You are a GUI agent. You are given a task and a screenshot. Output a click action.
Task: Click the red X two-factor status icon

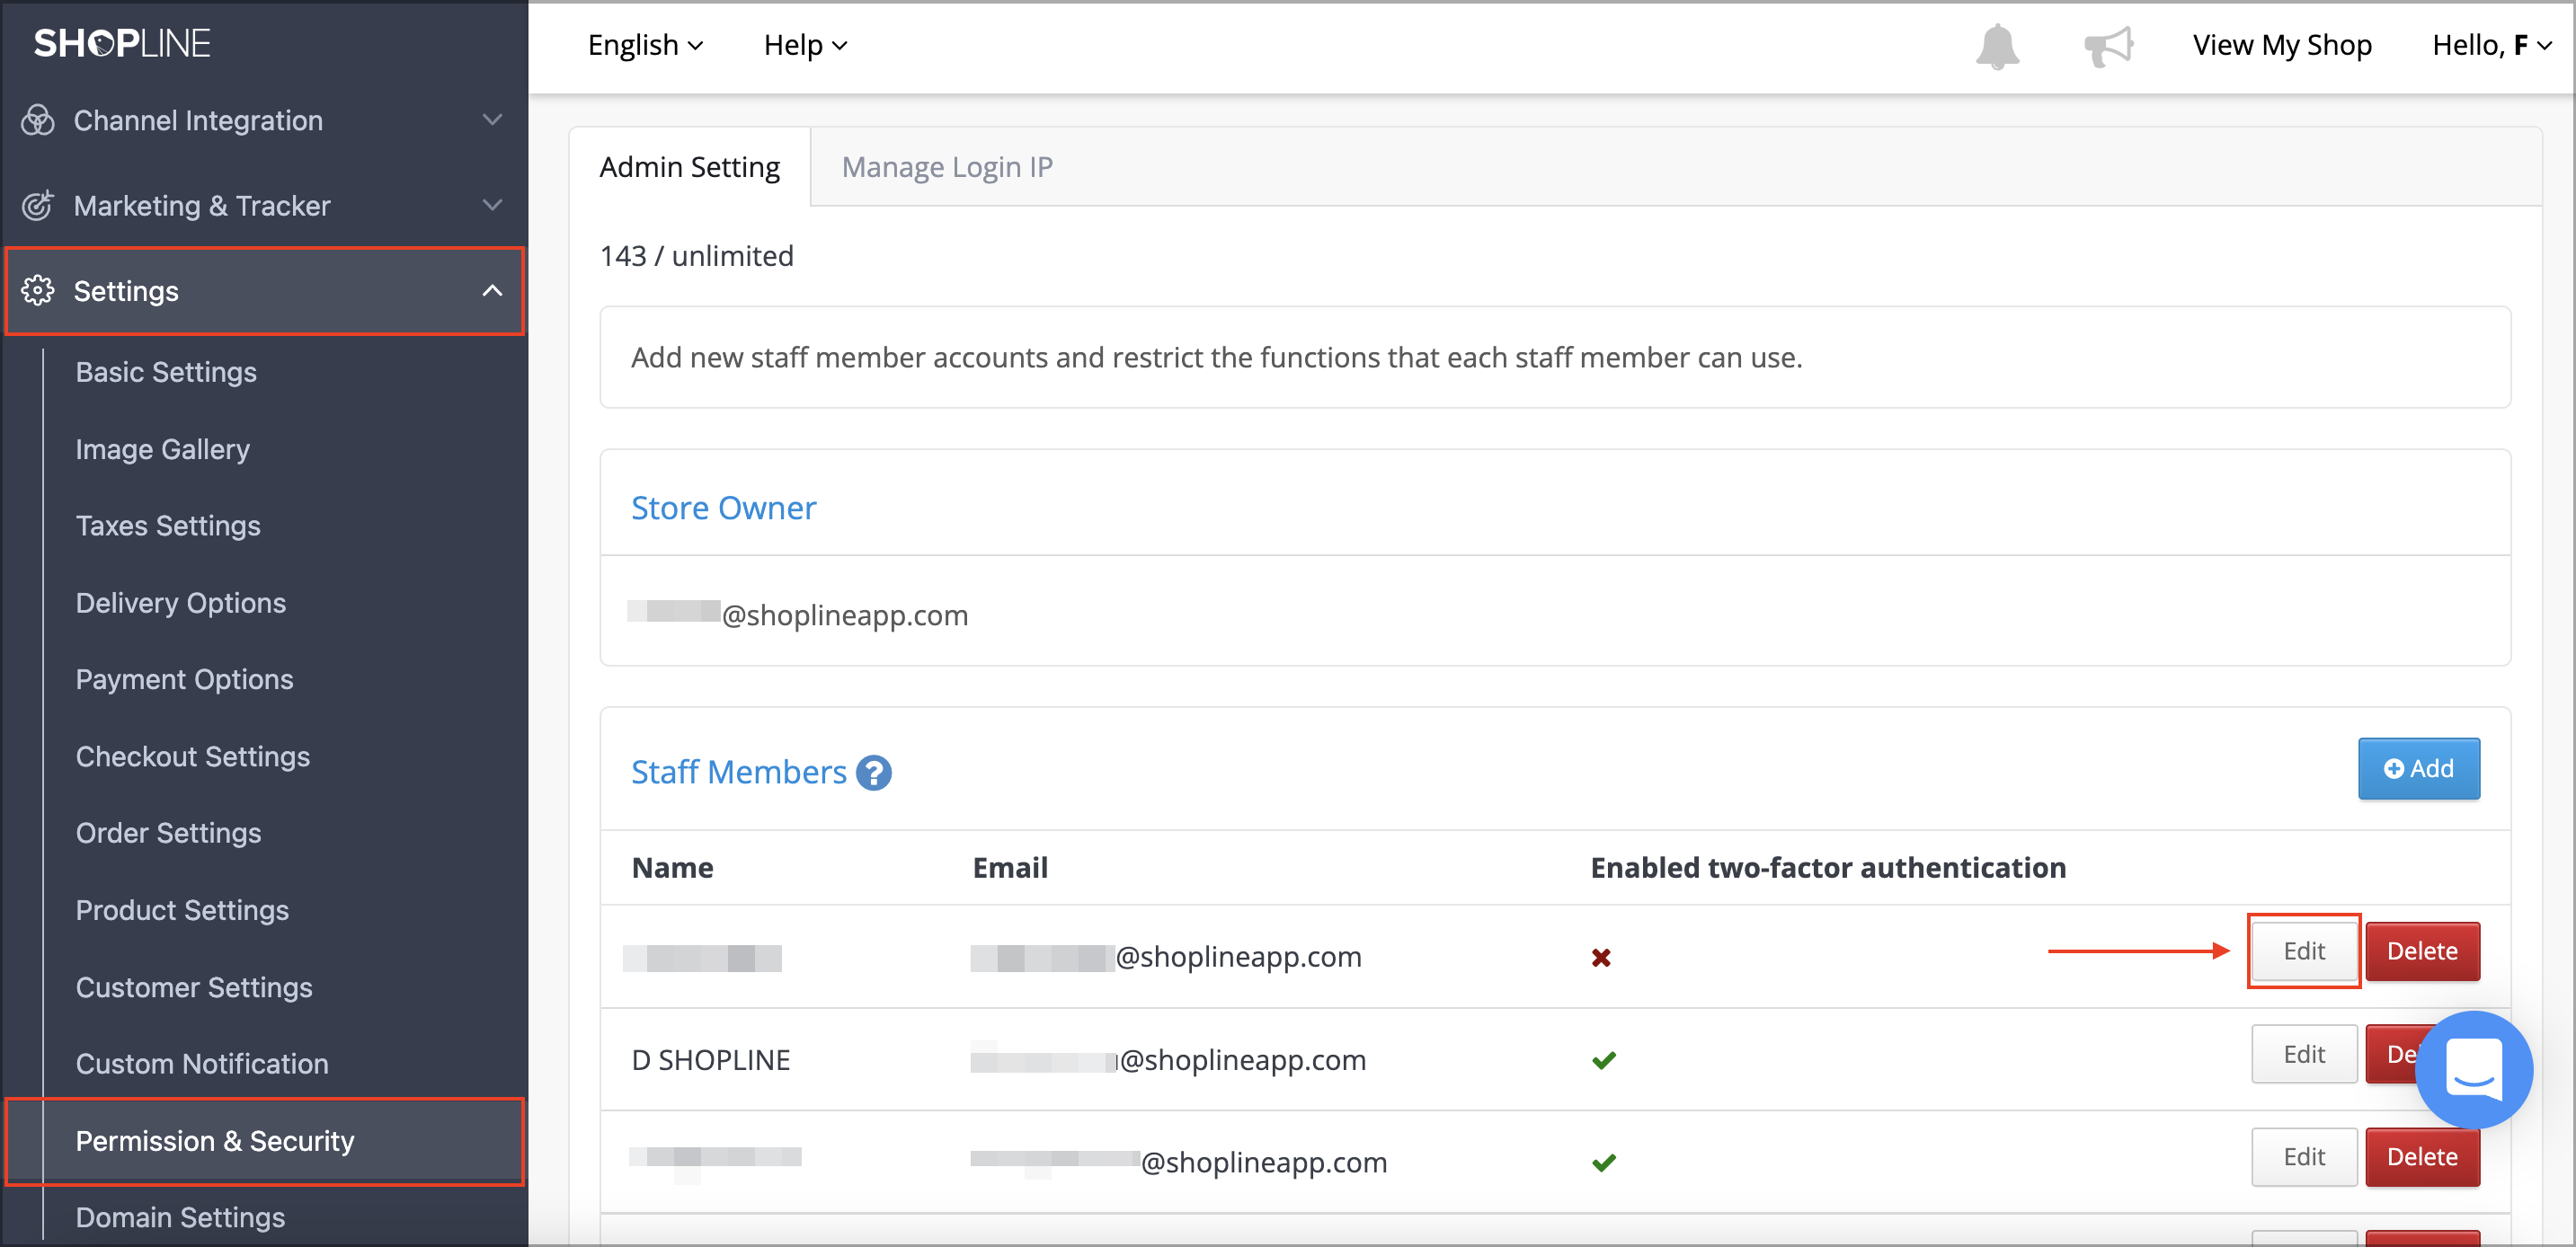click(1601, 957)
